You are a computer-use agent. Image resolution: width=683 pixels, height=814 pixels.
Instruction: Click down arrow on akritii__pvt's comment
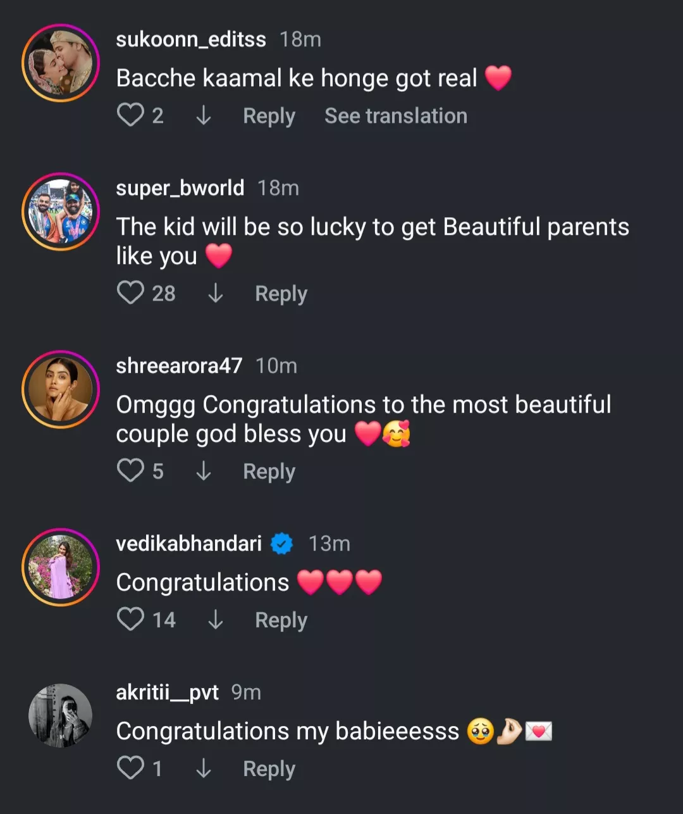point(203,768)
